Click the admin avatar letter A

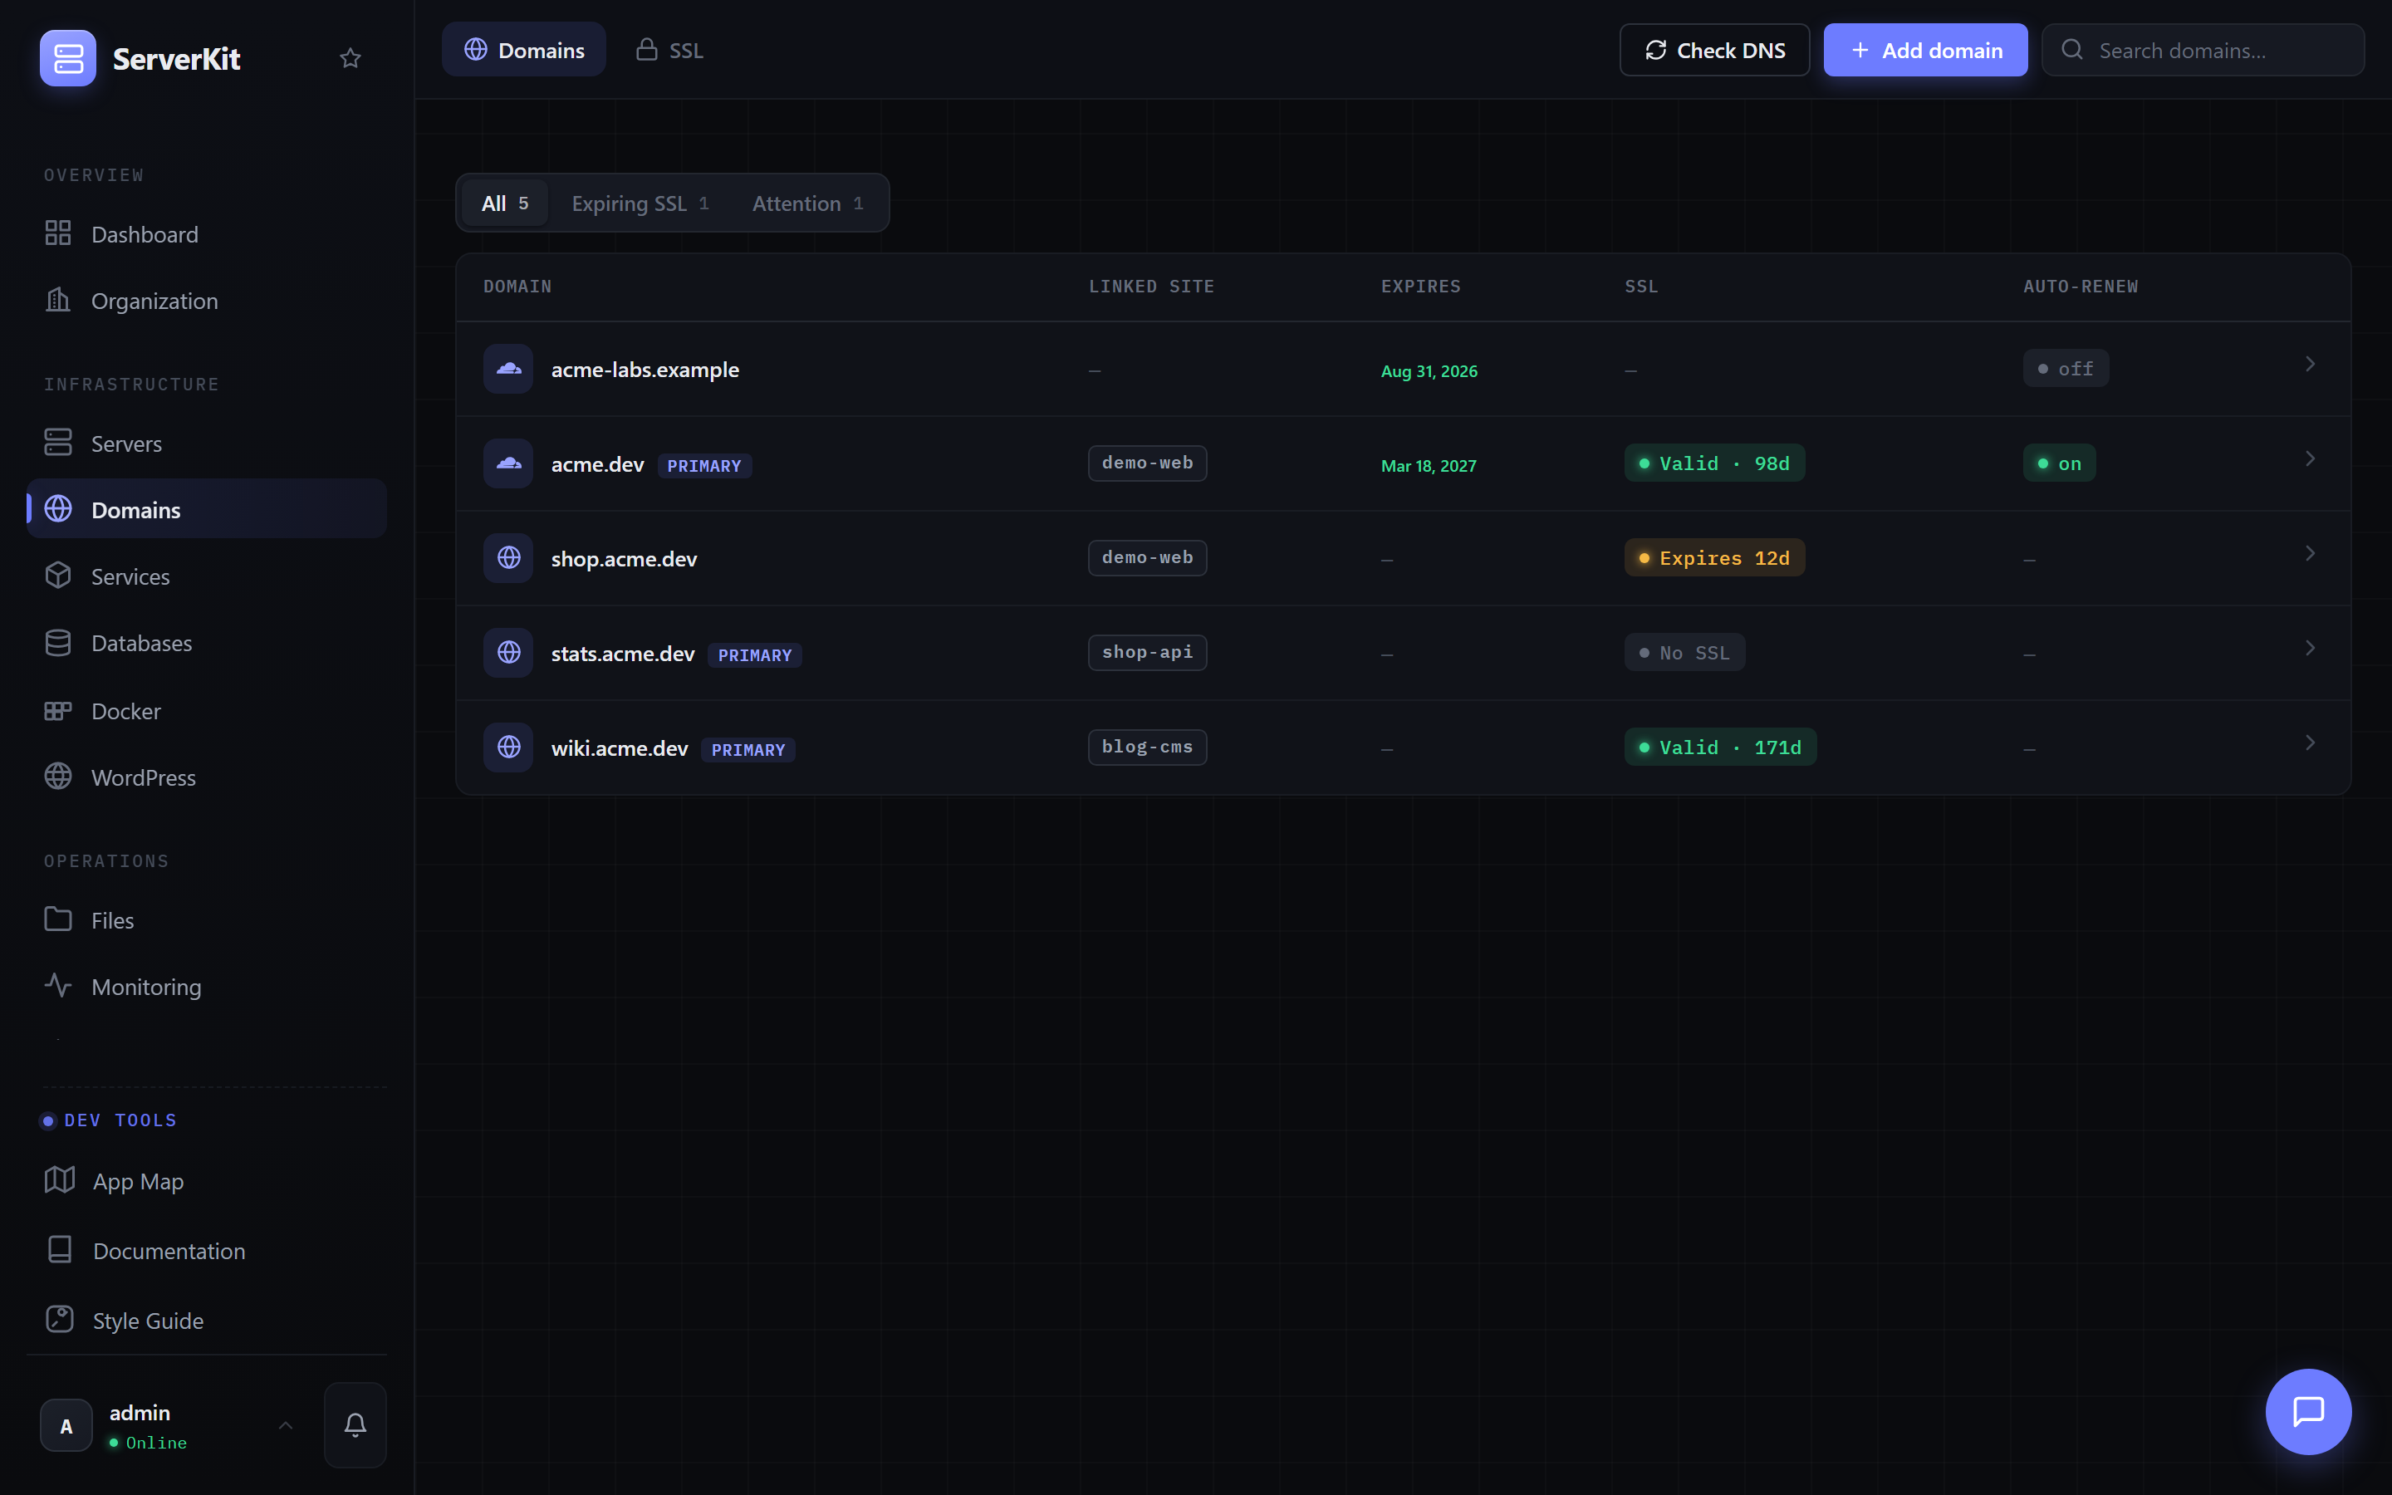(66, 1426)
